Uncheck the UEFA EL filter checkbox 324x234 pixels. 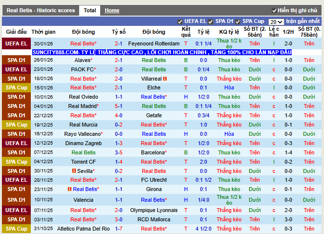[180, 21]
